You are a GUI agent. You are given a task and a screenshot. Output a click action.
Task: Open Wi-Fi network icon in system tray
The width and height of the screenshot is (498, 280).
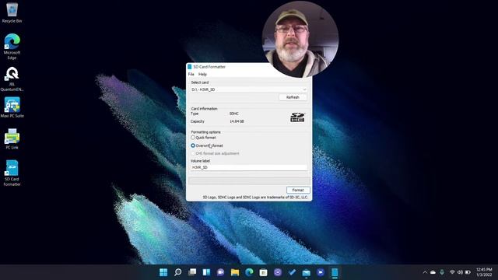tap(452, 272)
